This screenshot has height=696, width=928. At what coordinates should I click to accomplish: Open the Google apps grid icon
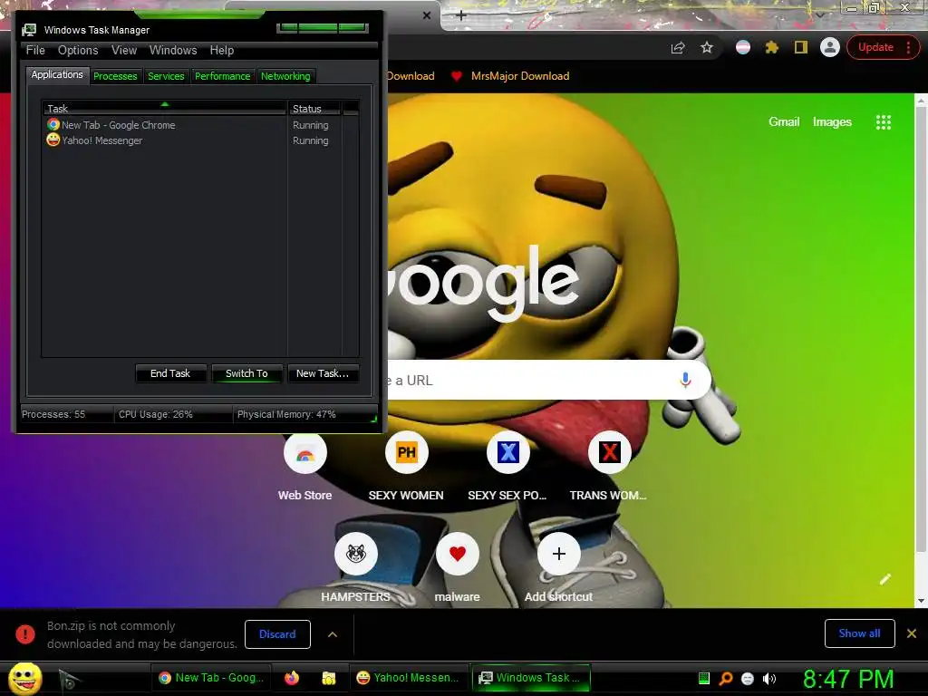click(883, 122)
